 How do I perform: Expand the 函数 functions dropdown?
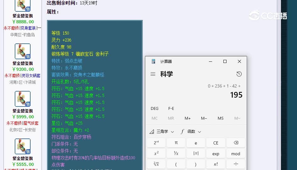coord(191,132)
